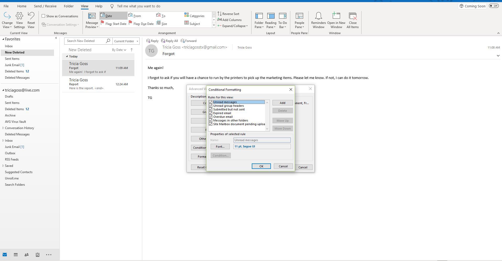Click Open in New Window
Screen dimensions: 502x261
coord(336,20)
